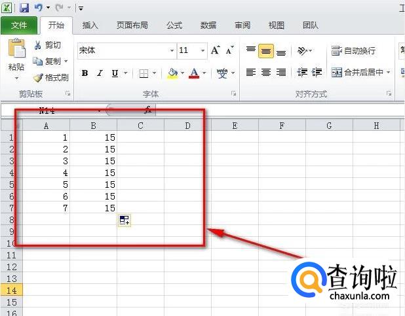The height and width of the screenshot is (316, 405).
Task: Click the Copy (复制) icon
Action: pos(38,61)
